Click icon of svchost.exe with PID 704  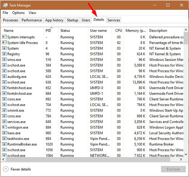tap(4, 105)
